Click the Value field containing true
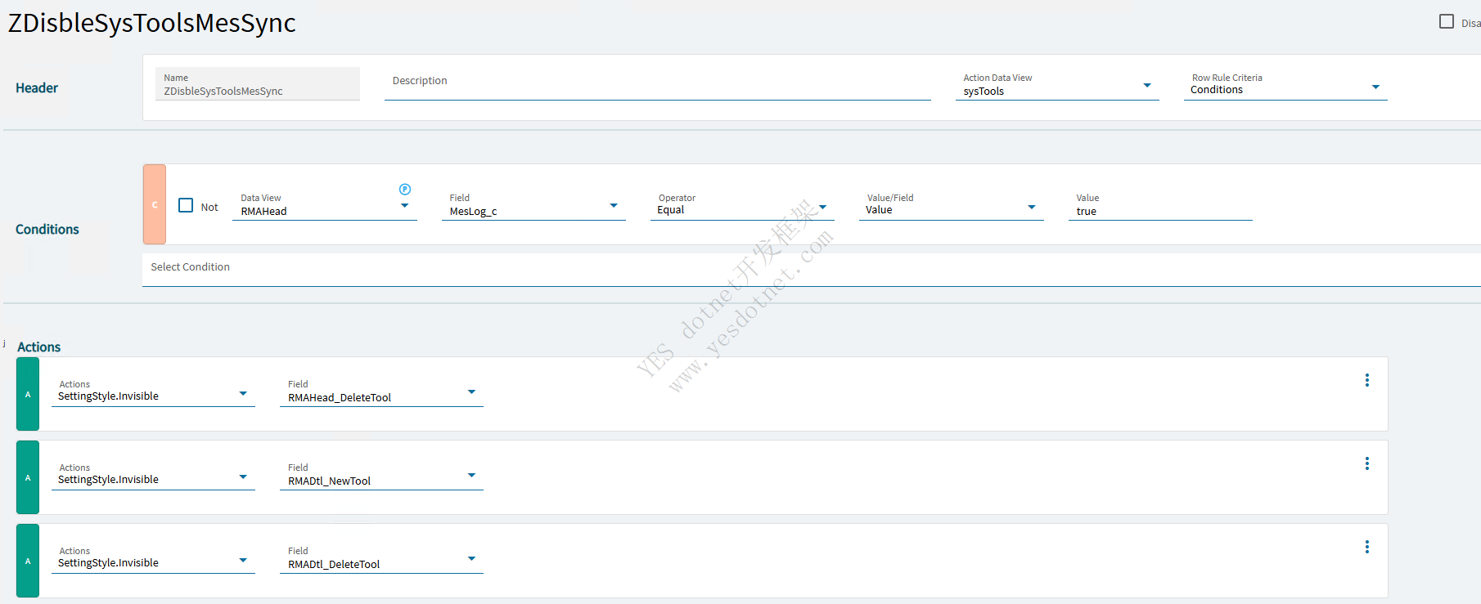 point(1159,211)
